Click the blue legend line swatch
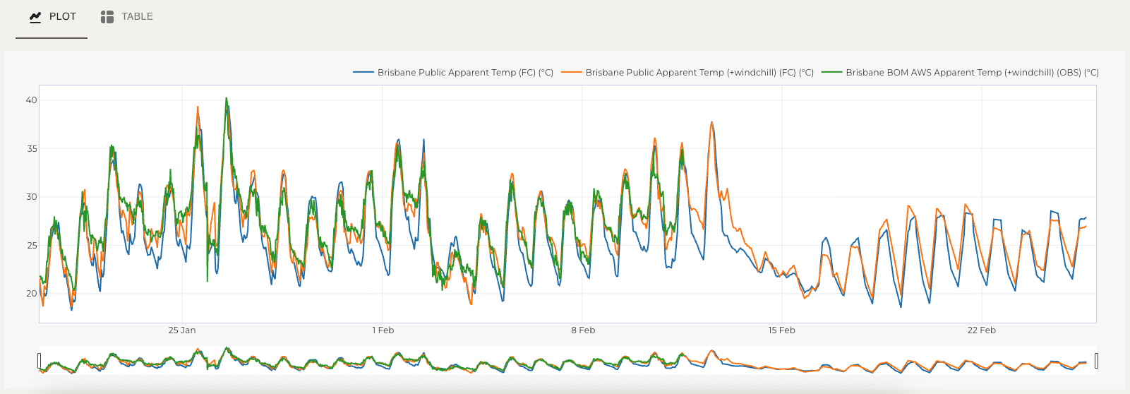This screenshot has height=394, width=1130. click(x=363, y=73)
